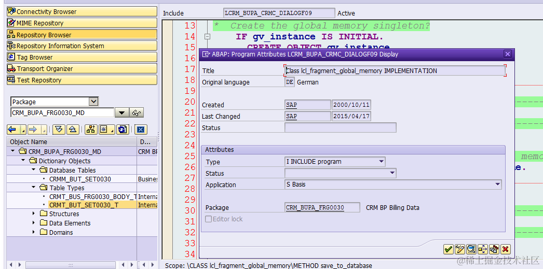Image resolution: width=543 pixels, height=269 pixels.
Task: Collapse the Database Tables folder
Action: (34, 170)
